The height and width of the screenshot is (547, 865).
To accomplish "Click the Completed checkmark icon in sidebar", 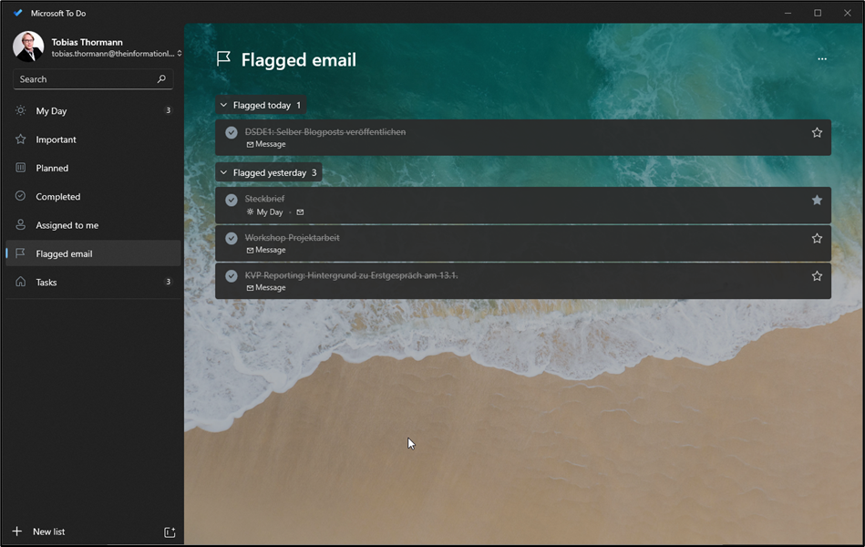I will click(x=20, y=196).
